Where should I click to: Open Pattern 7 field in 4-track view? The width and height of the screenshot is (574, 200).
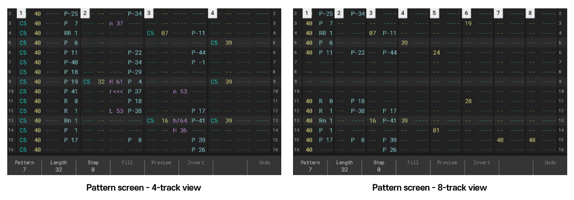coord(24,166)
